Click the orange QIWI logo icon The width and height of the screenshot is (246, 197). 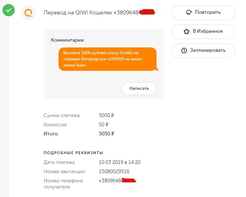click(28, 13)
